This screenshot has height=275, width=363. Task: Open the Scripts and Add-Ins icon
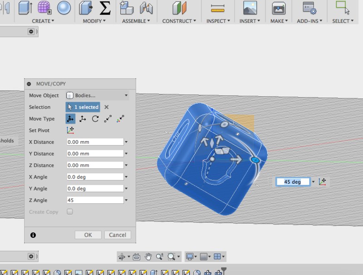[309, 8]
